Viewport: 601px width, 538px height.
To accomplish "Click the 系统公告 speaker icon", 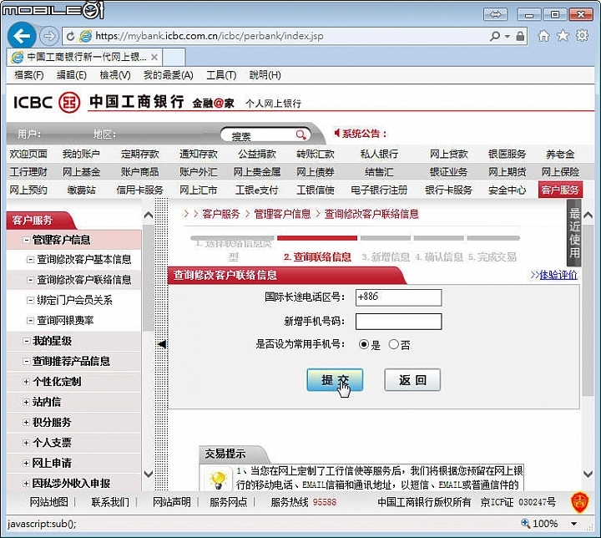I will click(x=336, y=133).
